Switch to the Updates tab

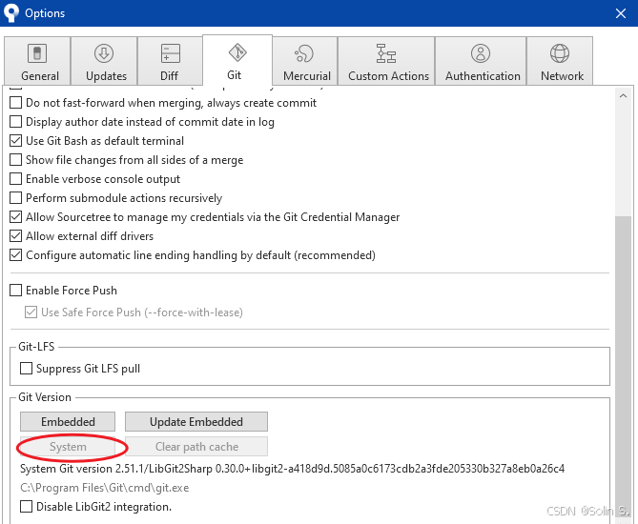104,61
